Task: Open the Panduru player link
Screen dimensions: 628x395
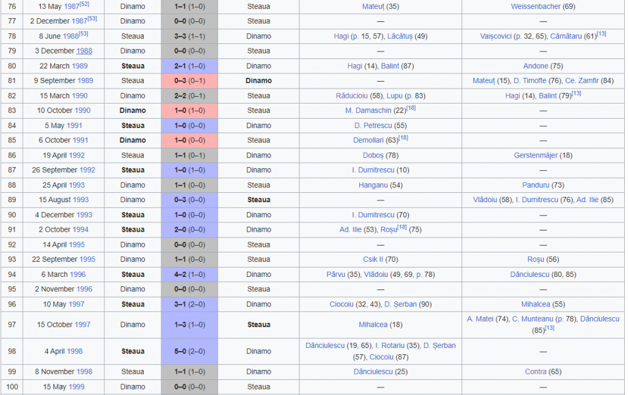Action: [x=536, y=185]
